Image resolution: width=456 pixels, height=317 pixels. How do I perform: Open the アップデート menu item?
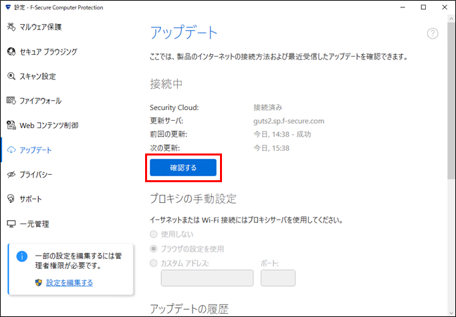coord(35,149)
